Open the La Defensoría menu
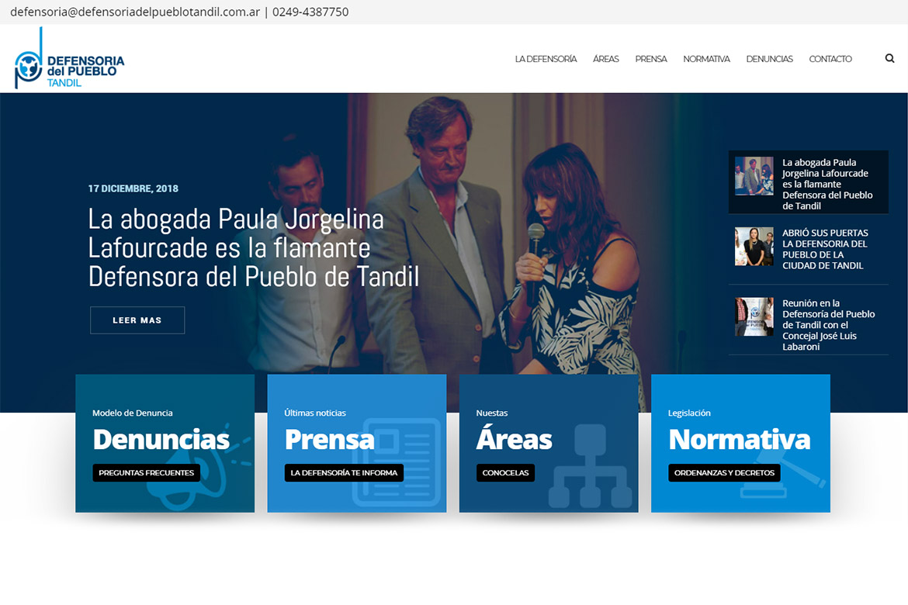908x605 pixels. tap(546, 59)
